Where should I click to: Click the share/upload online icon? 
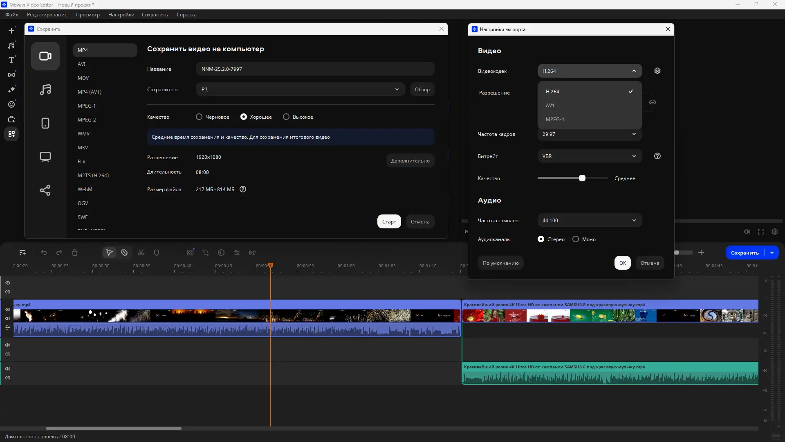coord(45,190)
